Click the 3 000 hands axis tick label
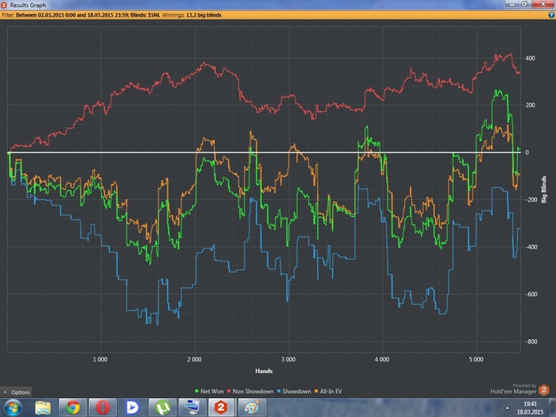 click(x=288, y=360)
